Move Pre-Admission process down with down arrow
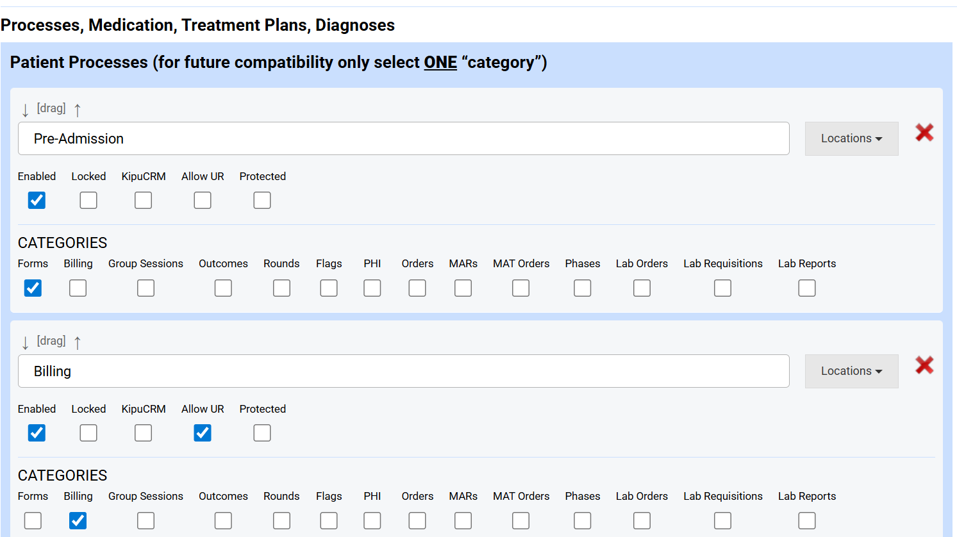Viewport: 957px width, 537px height. [x=25, y=110]
